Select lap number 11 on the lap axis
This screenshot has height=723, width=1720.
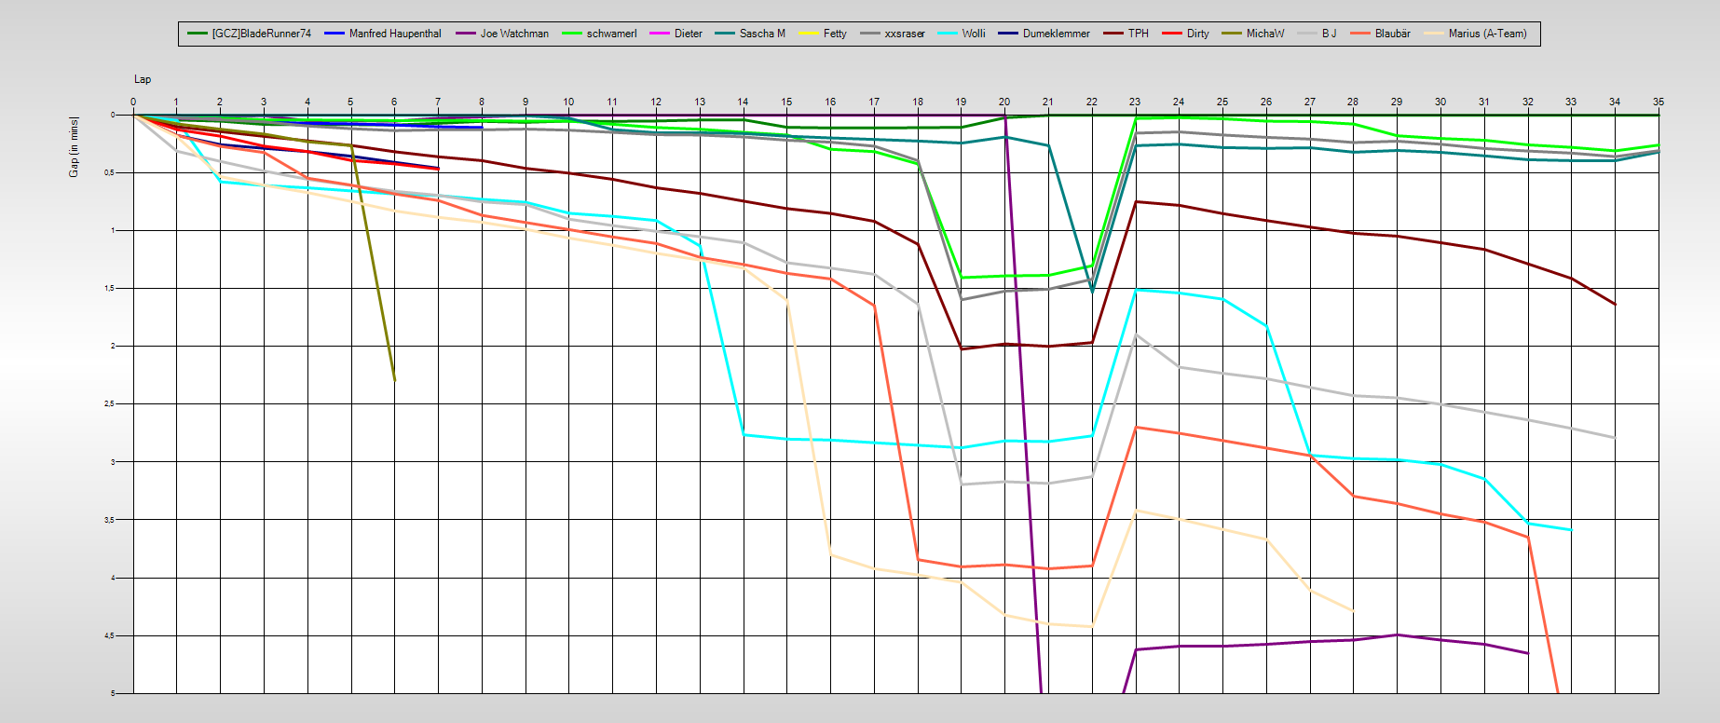click(x=612, y=102)
